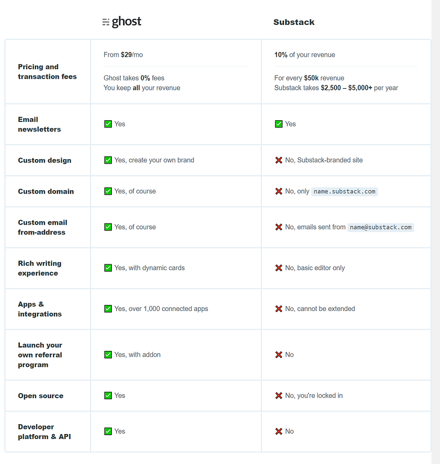
Task: Select the 'Rich writing experience' row label
Action: [x=40, y=268]
